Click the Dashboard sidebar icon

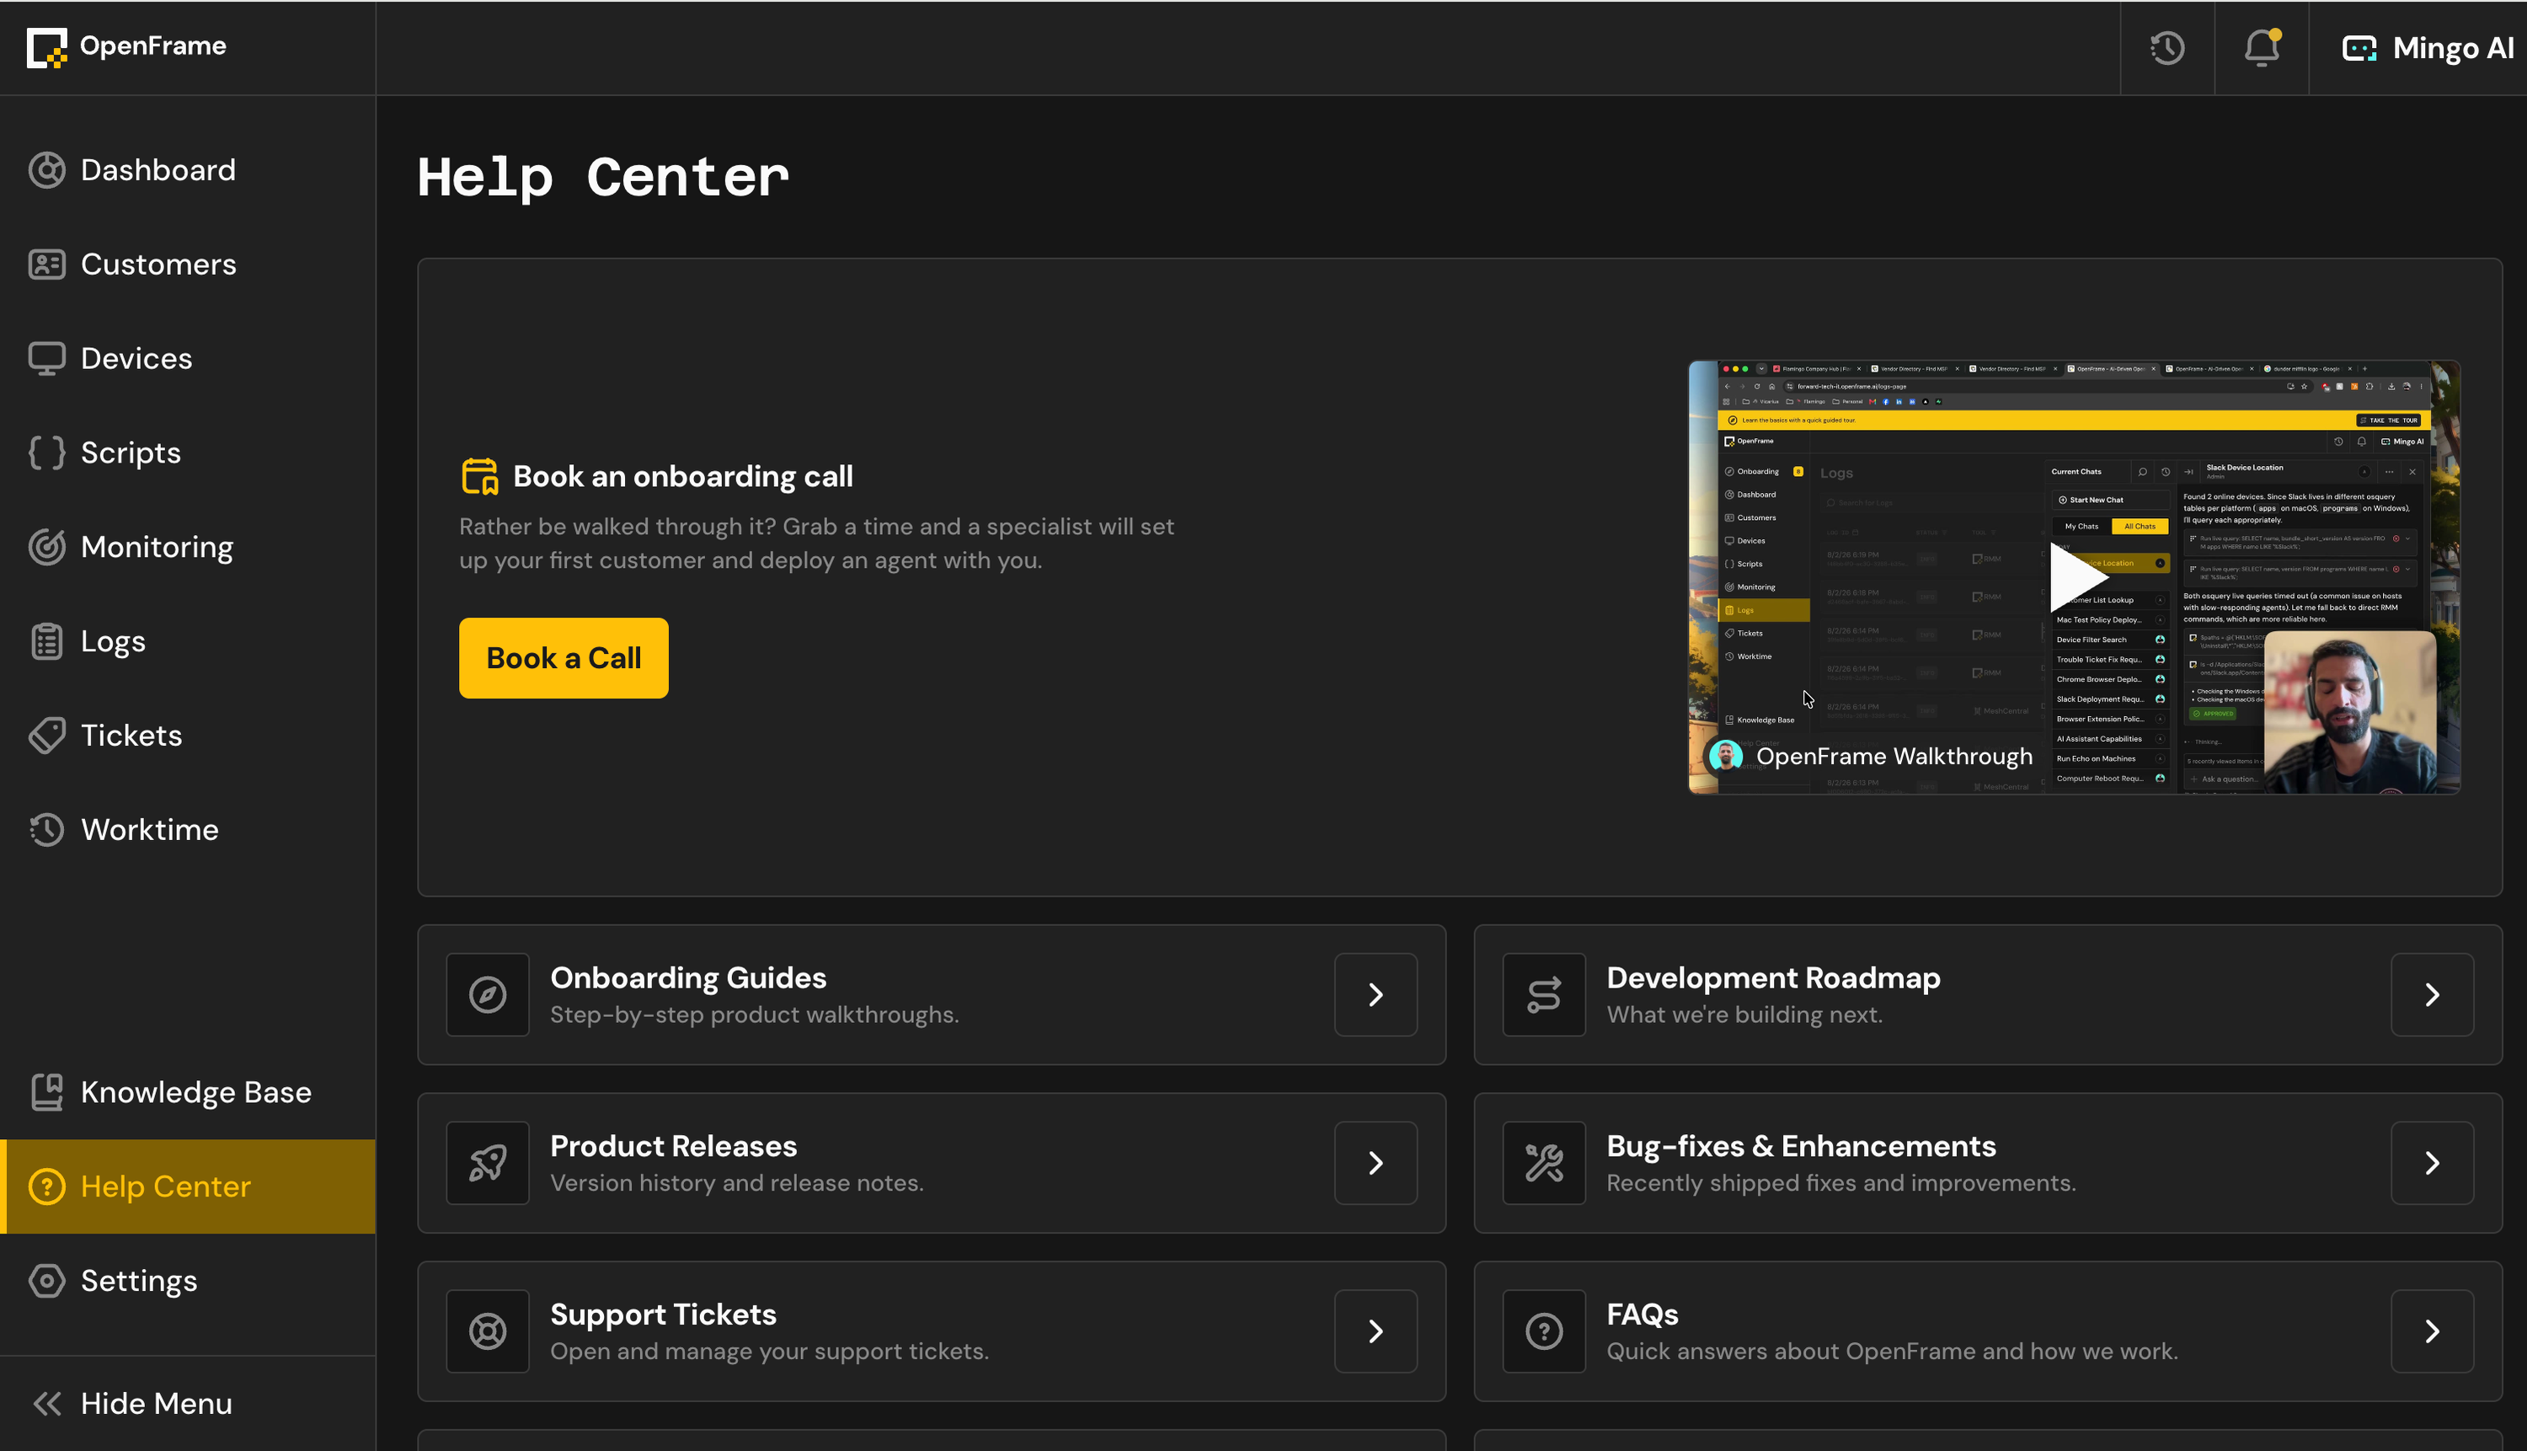pos(47,170)
